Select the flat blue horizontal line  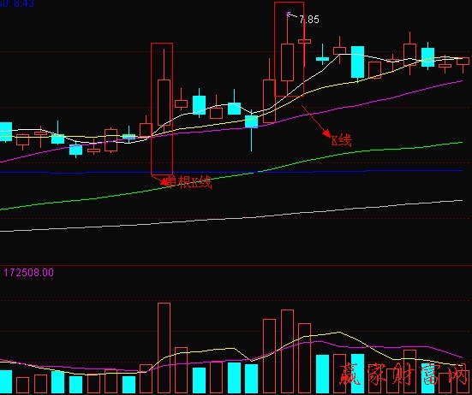click(231, 172)
